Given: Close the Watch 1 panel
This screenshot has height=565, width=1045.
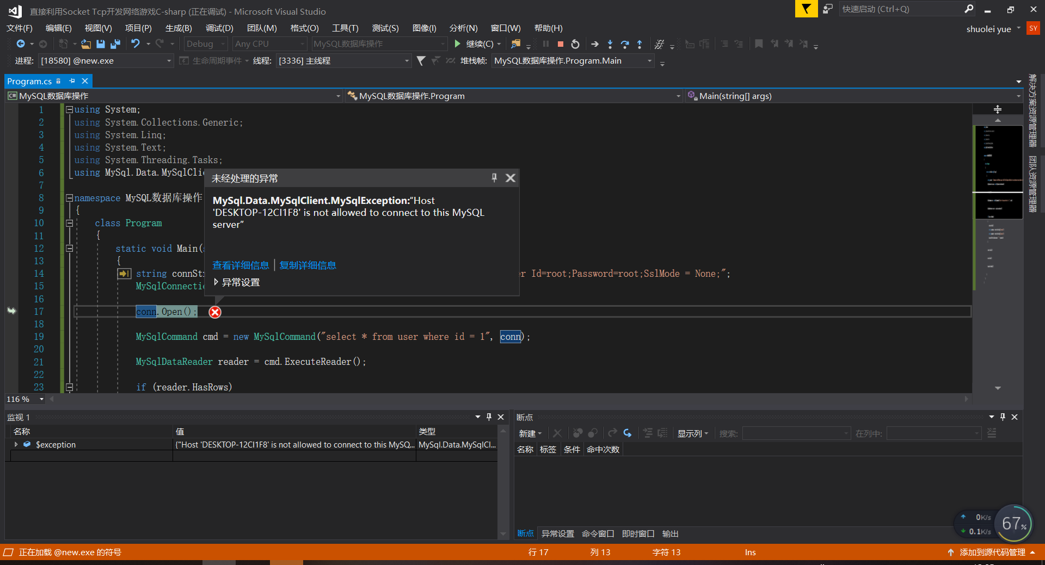Looking at the screenshot, I should [x=501, y=417].
